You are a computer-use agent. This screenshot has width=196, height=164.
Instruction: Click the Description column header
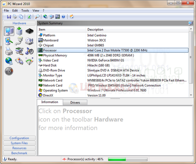pyautogui.click(x=137, y=29)
